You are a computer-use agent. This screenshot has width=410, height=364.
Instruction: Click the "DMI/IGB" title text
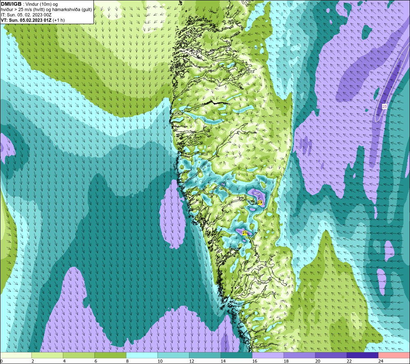(11, 4)
